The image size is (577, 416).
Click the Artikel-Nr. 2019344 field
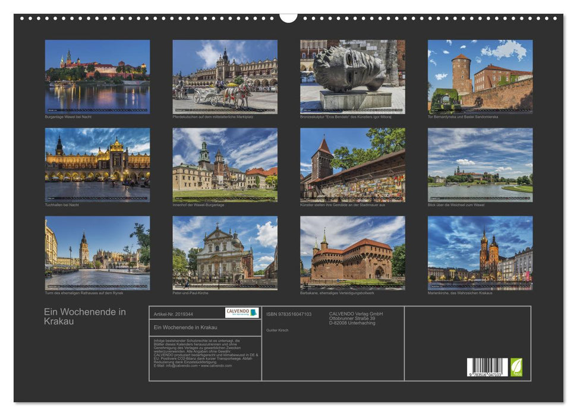tap(174, 313)
